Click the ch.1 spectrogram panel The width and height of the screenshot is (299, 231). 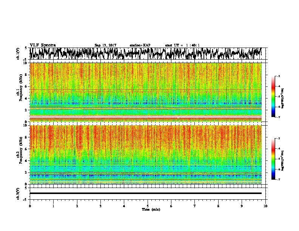145,92
